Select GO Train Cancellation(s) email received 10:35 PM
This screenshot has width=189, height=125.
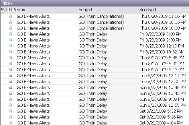coord(101,22)
